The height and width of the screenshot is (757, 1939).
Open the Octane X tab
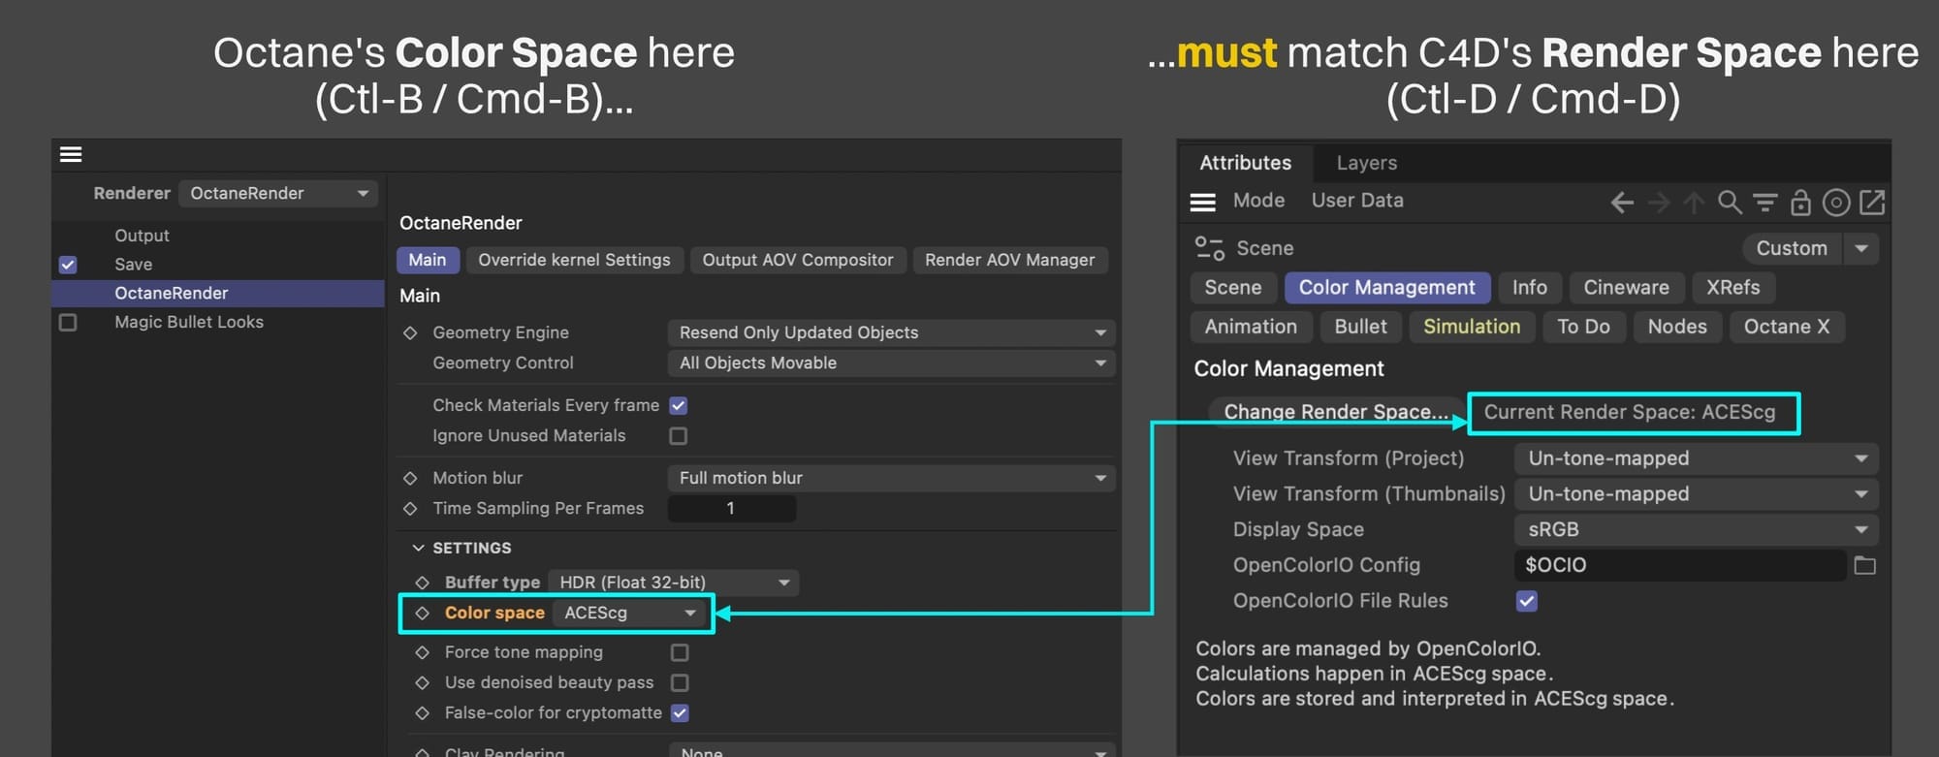click(x=1787, y=327)
